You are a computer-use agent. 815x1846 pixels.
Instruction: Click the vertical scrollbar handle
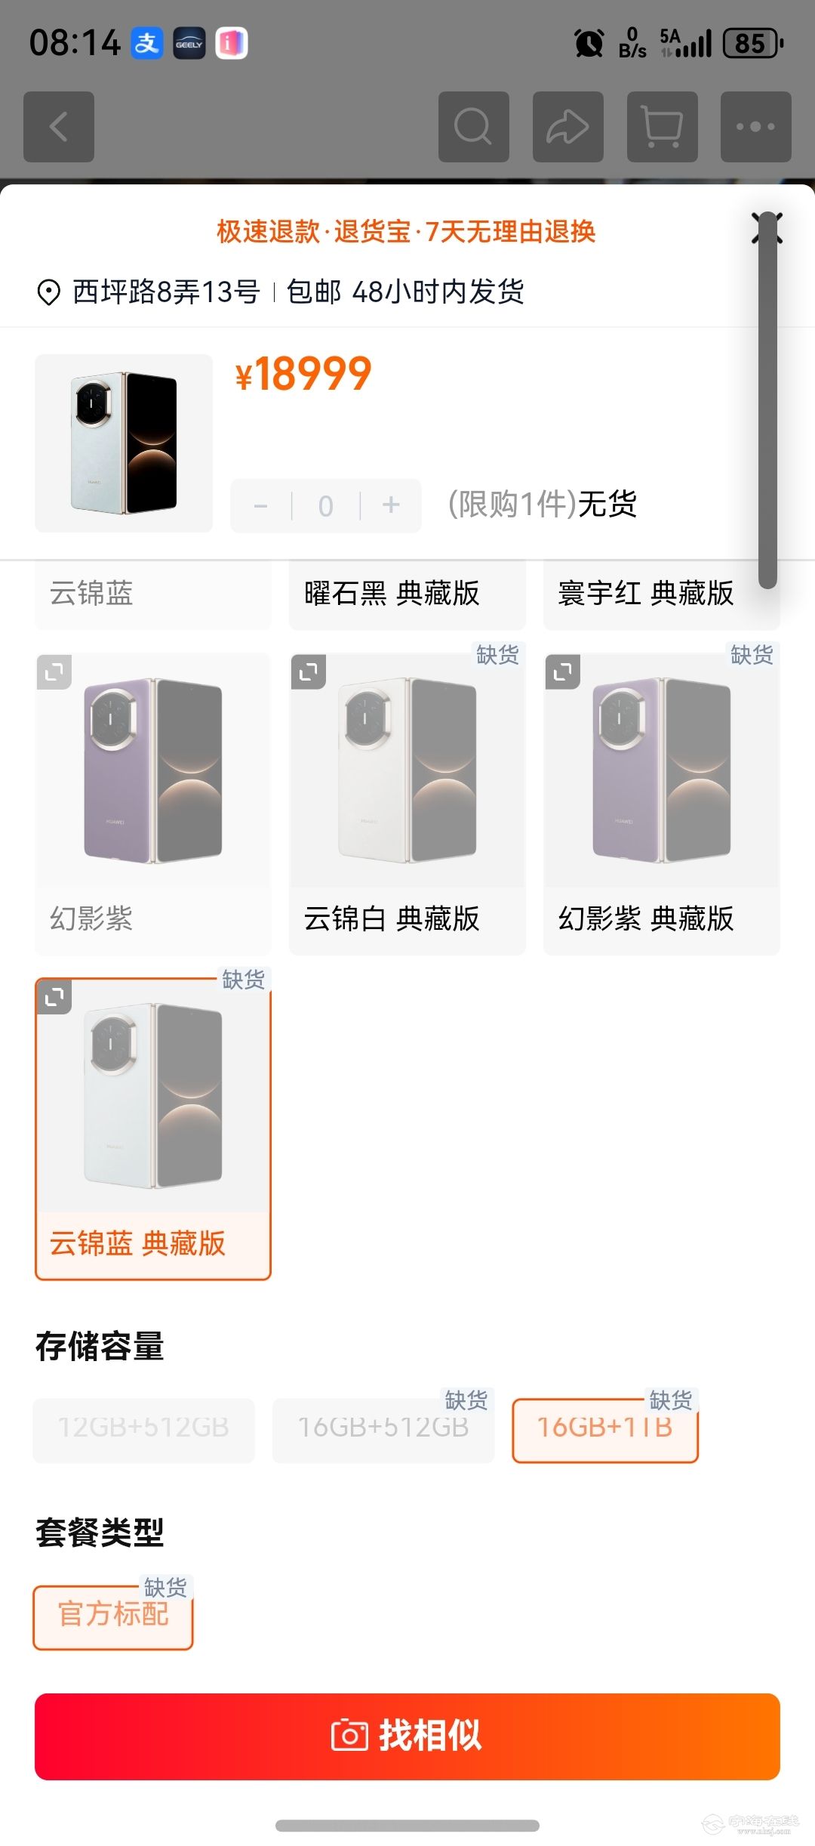767,400
